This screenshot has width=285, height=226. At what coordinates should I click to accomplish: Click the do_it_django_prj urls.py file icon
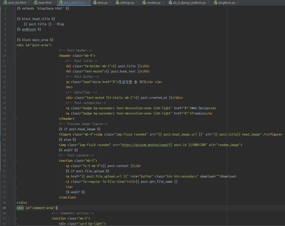(x=170, y=2)
